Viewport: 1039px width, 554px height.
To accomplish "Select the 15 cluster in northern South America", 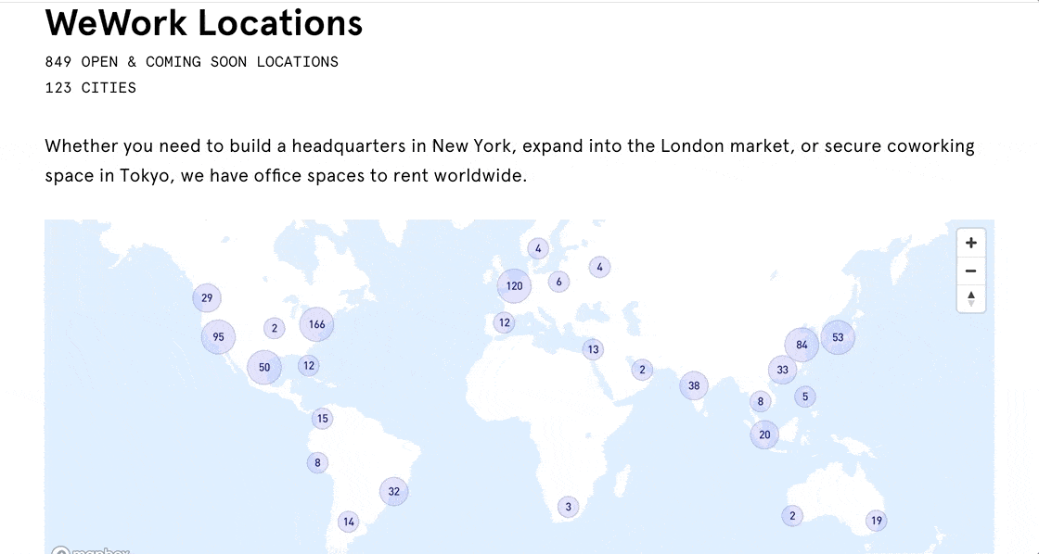I will (x=322, y=419).
